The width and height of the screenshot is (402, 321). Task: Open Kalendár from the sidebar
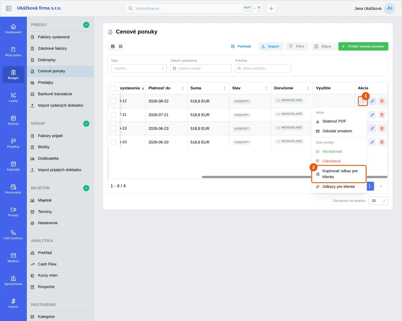point(13,166)
